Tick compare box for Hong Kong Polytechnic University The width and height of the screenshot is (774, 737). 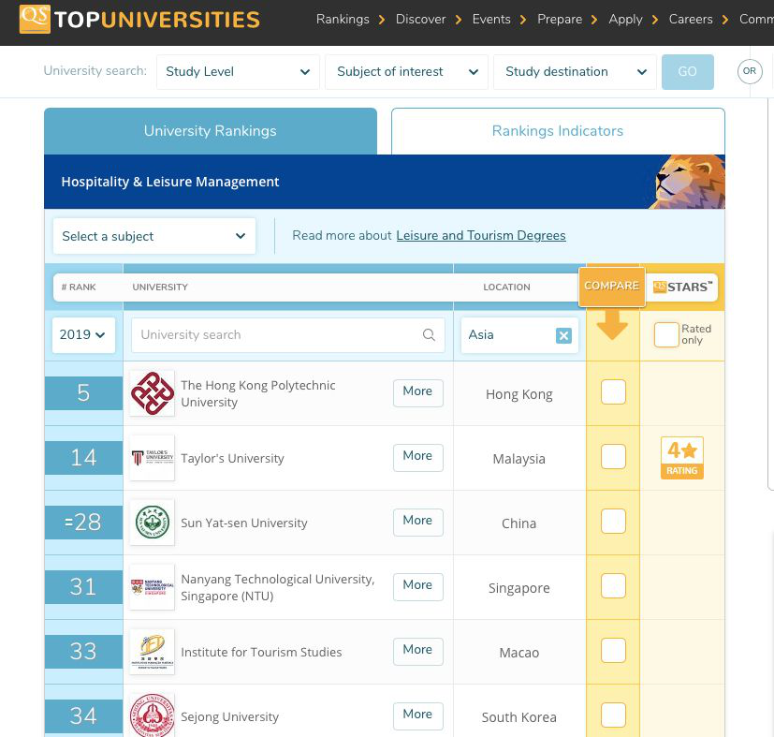point(613,392)
